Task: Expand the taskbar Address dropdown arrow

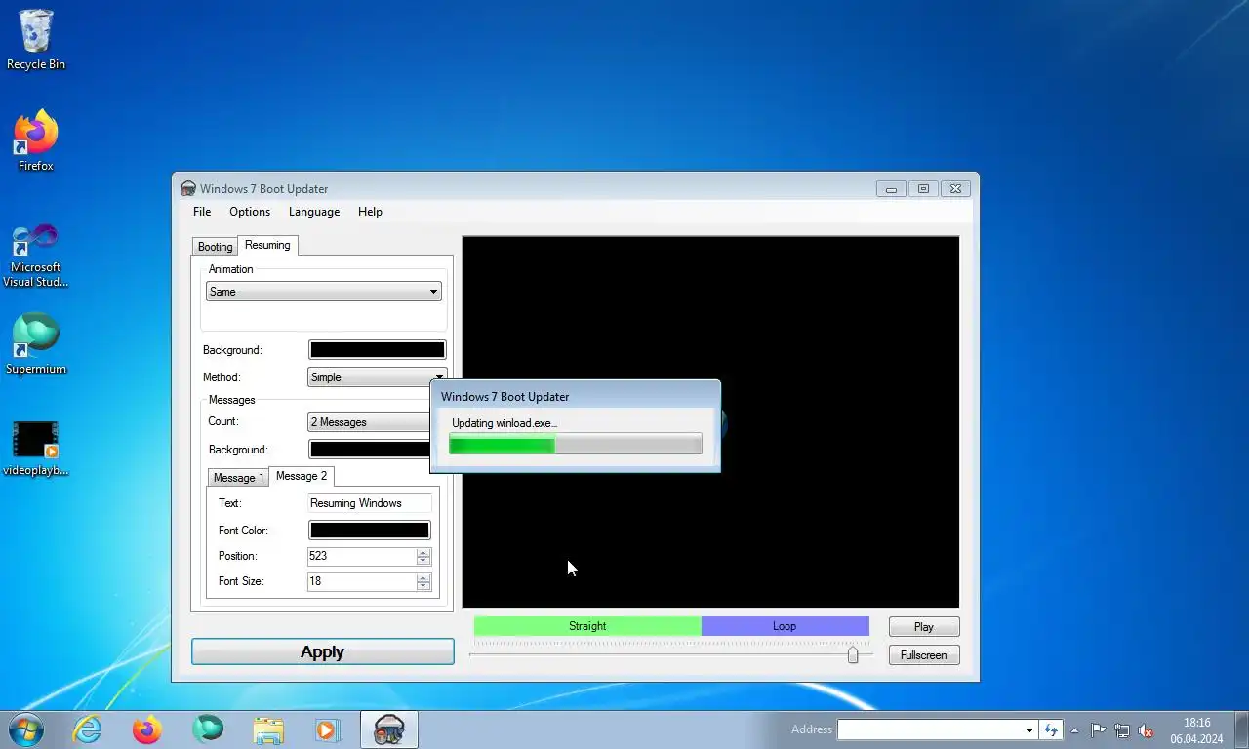Action: click(1029, 730)
